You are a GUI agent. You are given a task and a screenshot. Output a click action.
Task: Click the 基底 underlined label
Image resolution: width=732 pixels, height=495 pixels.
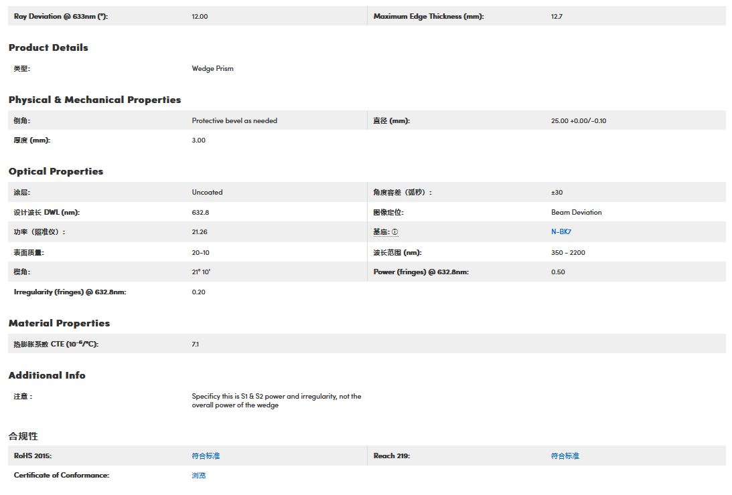[x=381, y=232]
